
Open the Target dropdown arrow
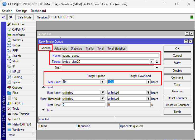click(152, 62)
